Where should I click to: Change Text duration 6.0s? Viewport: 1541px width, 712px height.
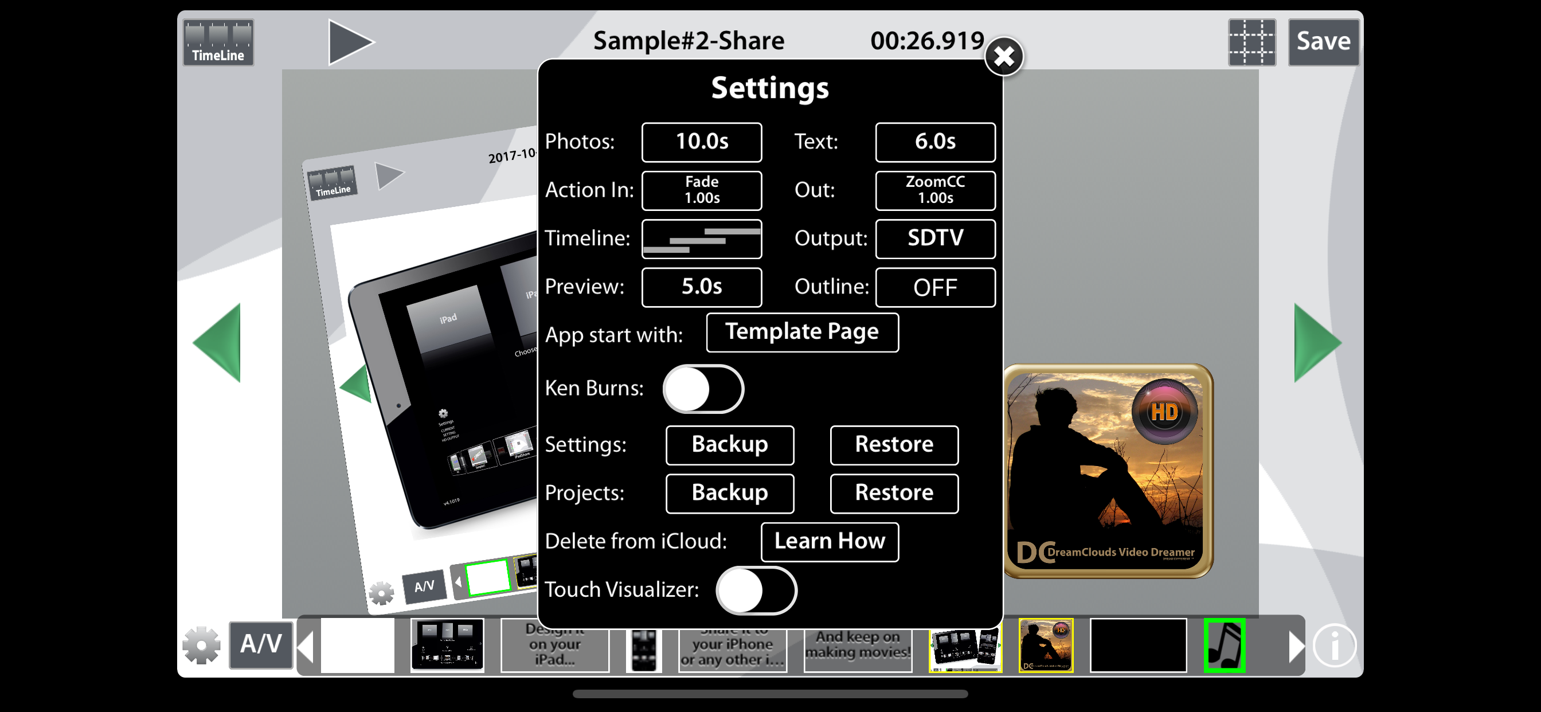coord(935,142)
